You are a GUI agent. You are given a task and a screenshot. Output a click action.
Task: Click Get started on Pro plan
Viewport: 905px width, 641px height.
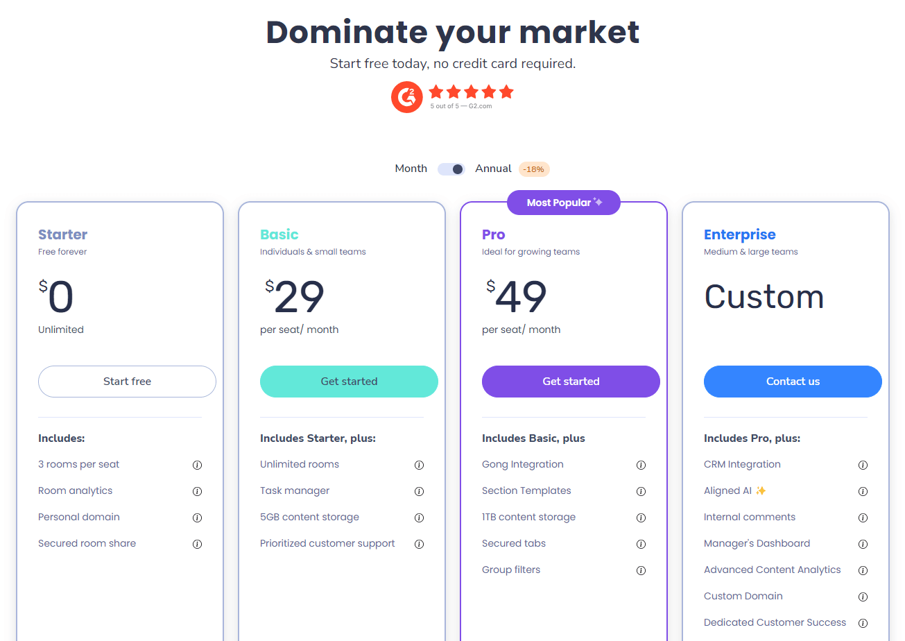click(x=571, y=382)
